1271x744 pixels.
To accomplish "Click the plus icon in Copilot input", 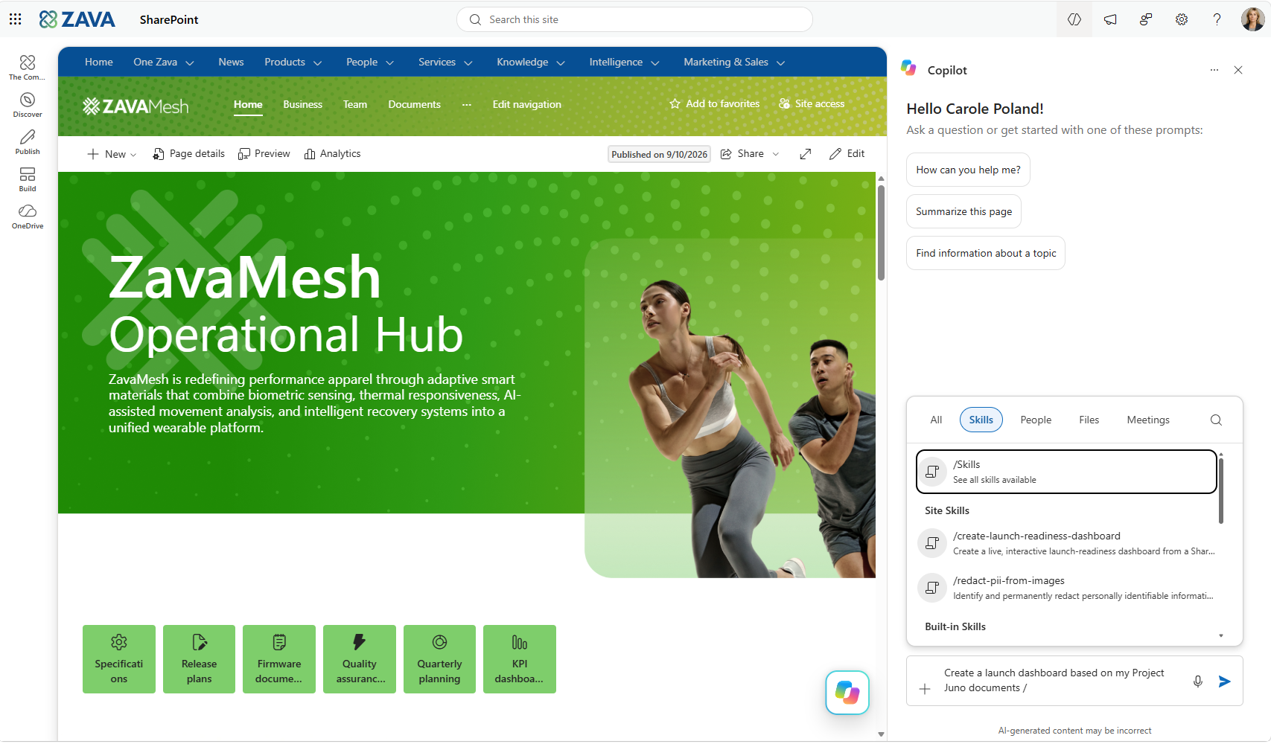I will (925, 689).
